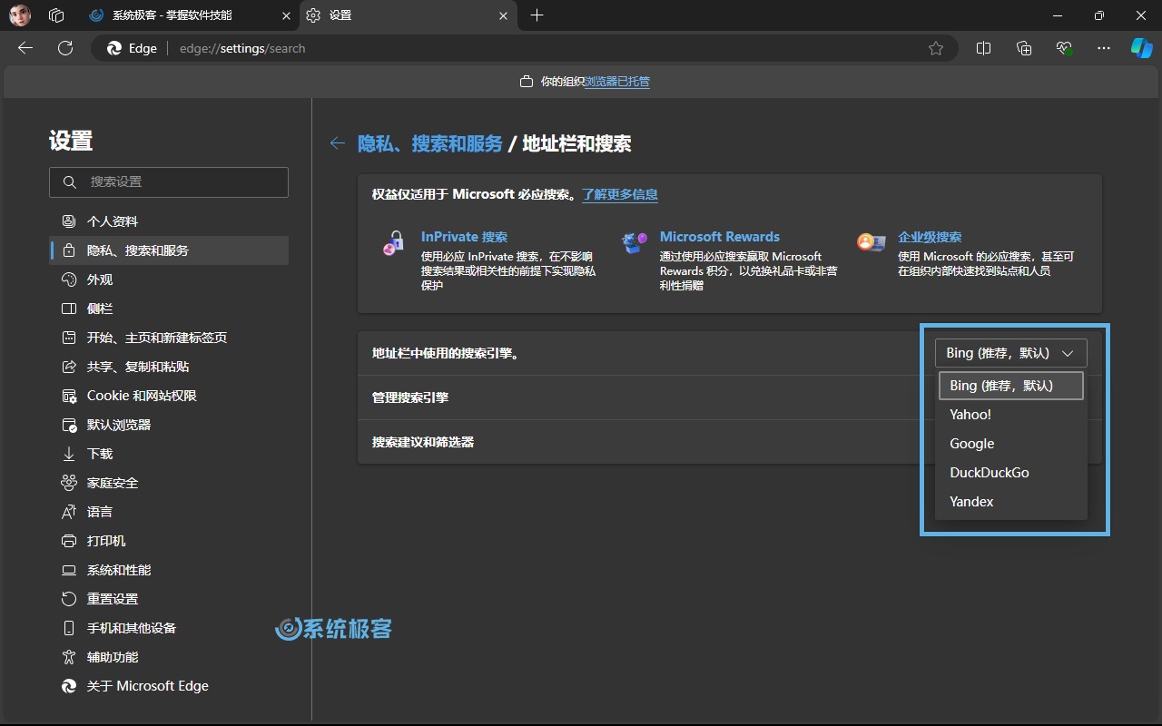Open 手机和其他设备 section
Screen dimensions: 1162x726
point(169,628)
